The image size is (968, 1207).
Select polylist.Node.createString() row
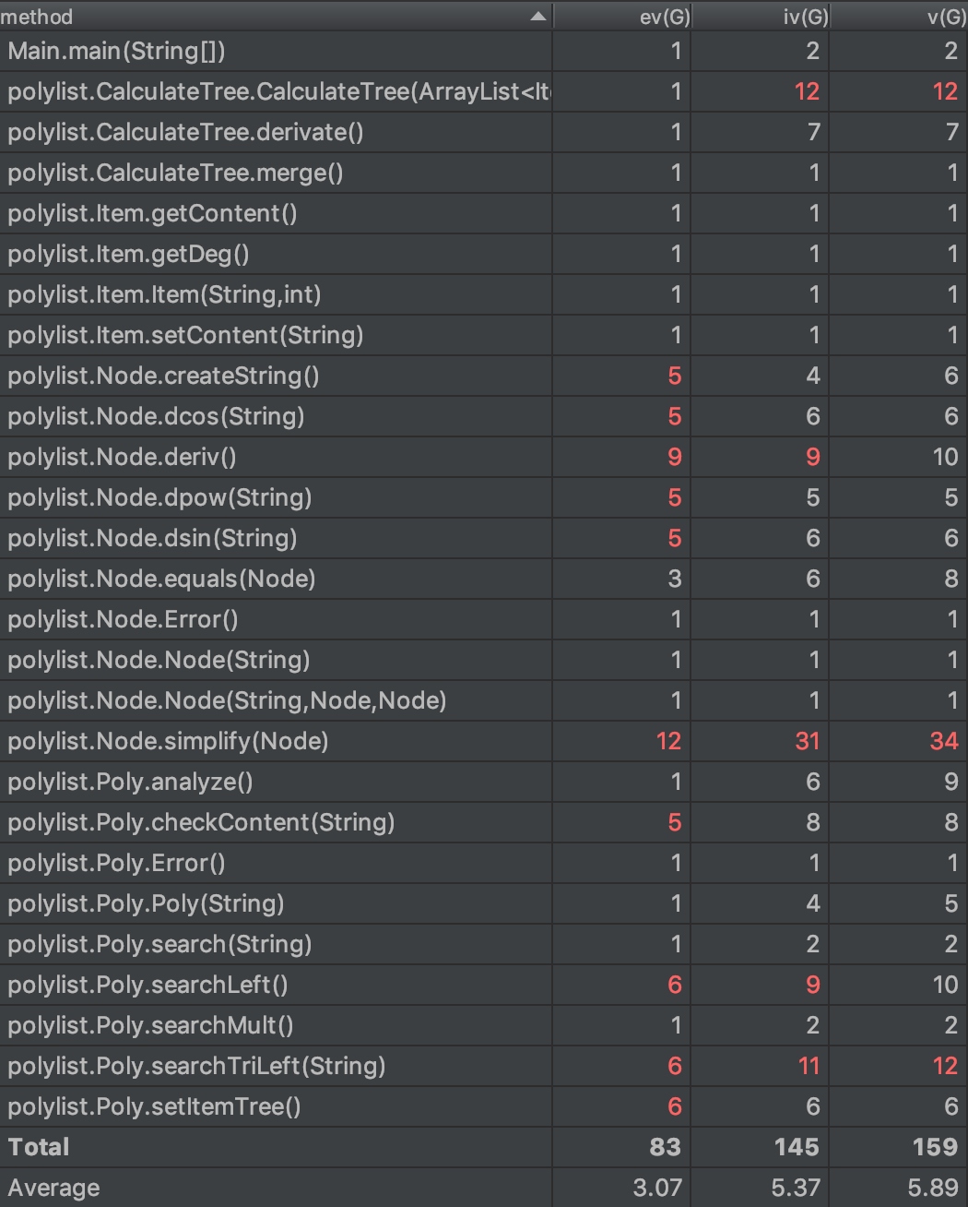[x=163, y=376]
